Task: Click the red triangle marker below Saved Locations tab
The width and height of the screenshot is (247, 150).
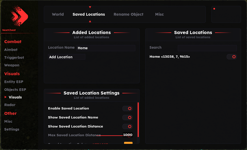Action: coord(90,21)
